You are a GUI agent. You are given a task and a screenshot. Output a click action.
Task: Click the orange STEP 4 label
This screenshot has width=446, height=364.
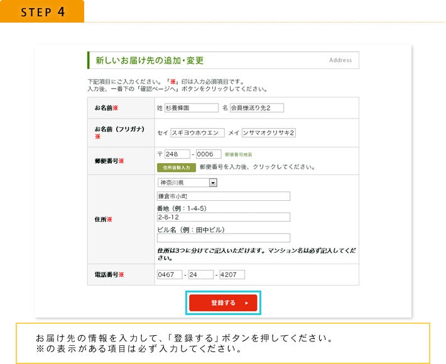[42, 12]
